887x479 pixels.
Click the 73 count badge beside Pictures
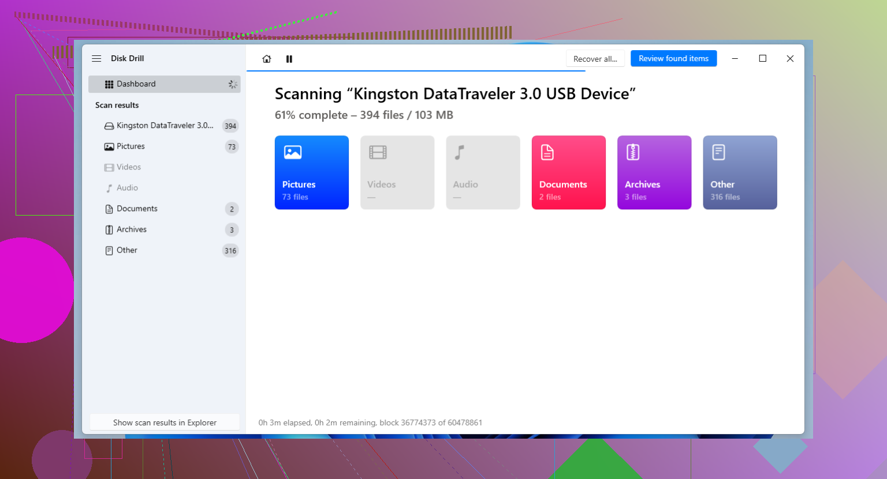(232, 147)
